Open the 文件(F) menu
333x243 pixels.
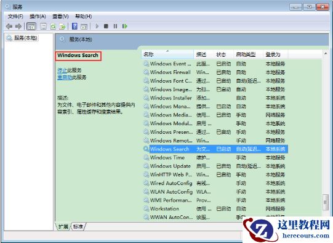click(x=15, y=17)
